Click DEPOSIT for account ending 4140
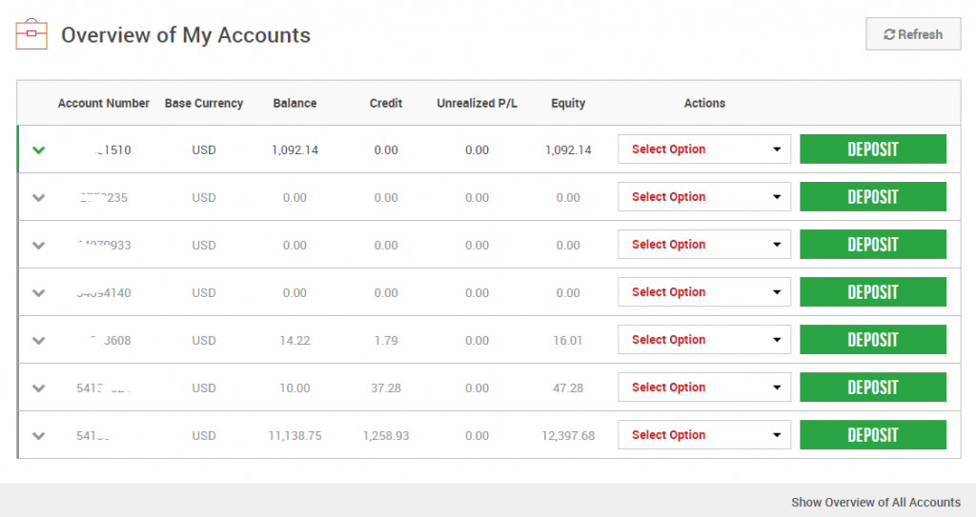 coord(873,291)
